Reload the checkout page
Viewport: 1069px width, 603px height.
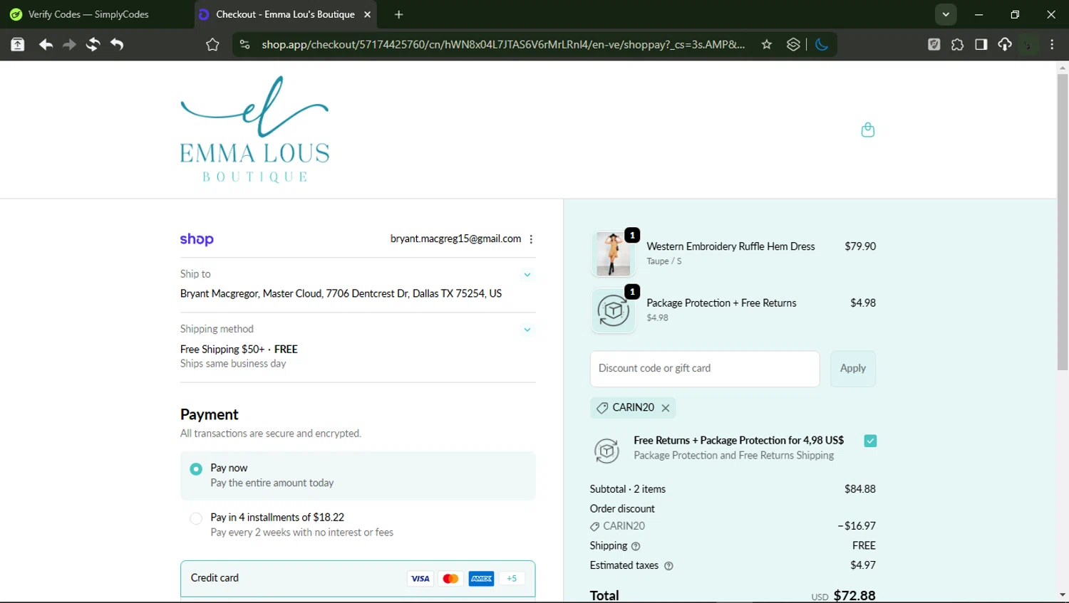pos(93,44)
